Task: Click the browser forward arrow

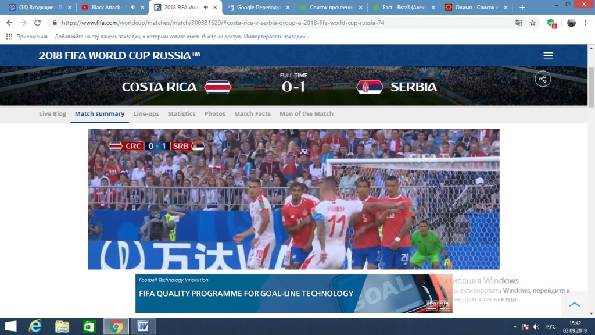Action: pos(23,23)
